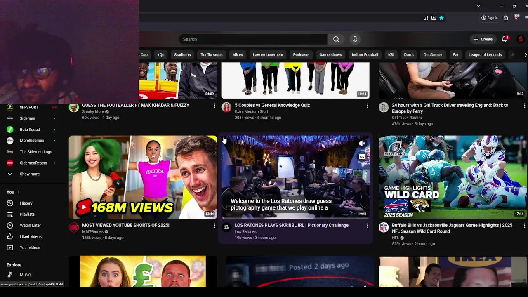
Task: Open browser hamburger menu
Action: point(526,18)
